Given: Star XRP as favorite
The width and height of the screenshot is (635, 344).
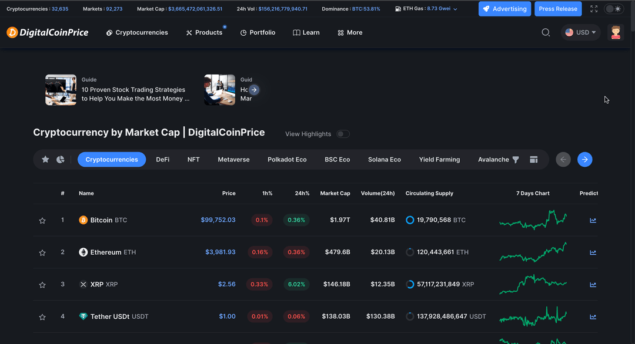Looking at the screenshot, I should tap(42, 285).
